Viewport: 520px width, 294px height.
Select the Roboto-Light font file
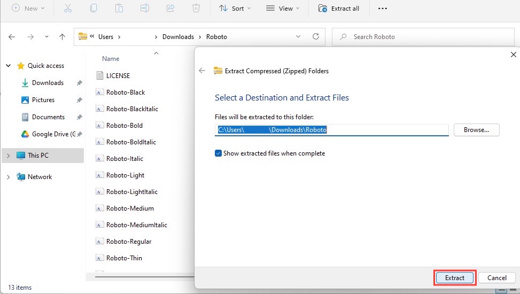(126, 175)
